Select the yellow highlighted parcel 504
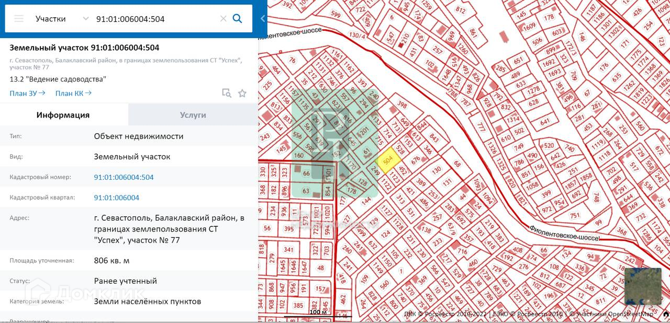This screenshot has height=323, width=670. point(388,160)
